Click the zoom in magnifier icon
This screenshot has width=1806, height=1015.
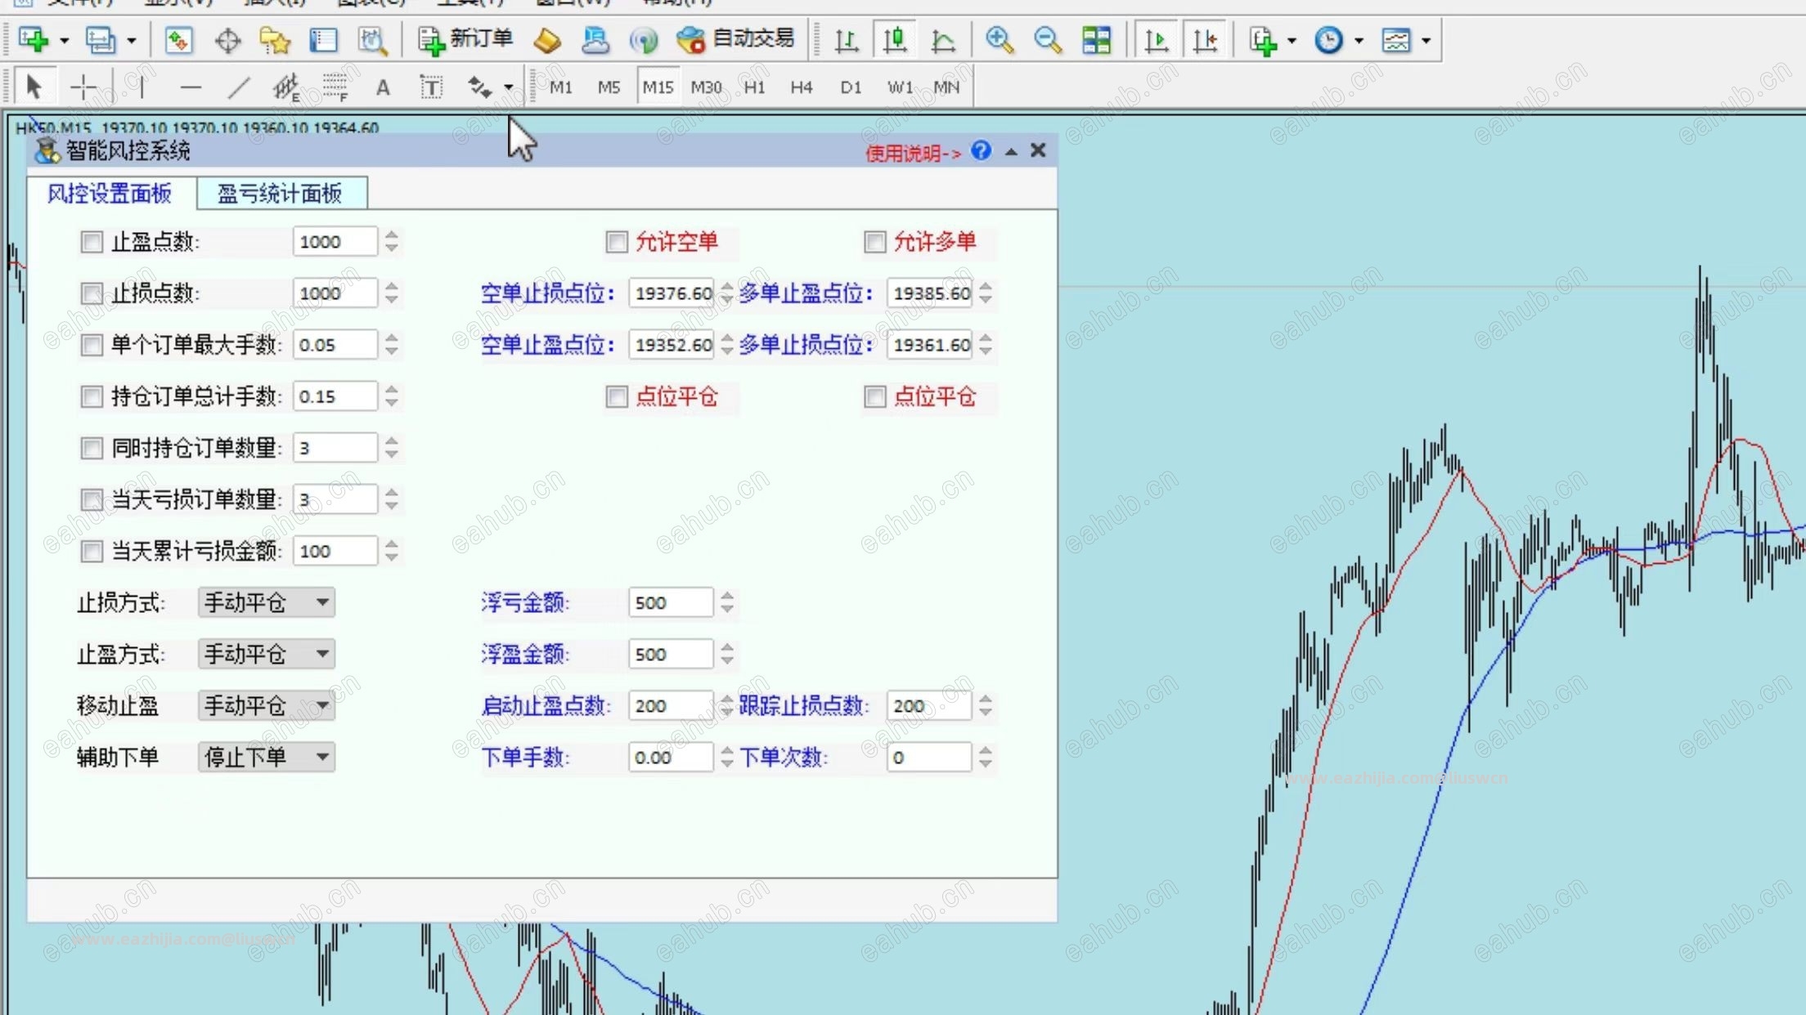(x=999, y=39)
